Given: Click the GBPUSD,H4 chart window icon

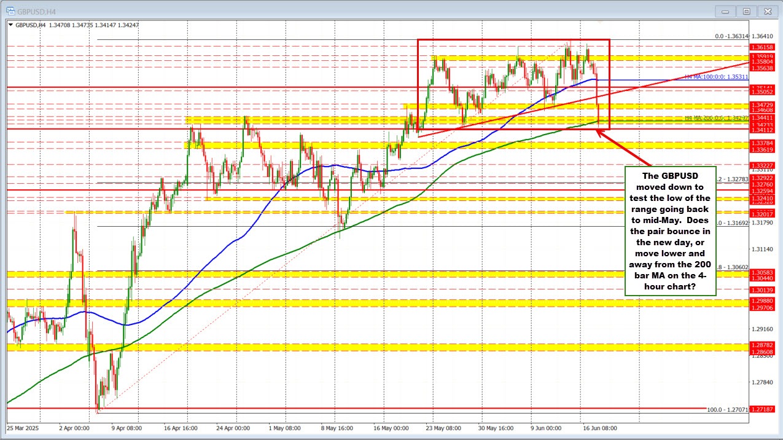Looking at the screenshot, I should (x=12, y=10).
